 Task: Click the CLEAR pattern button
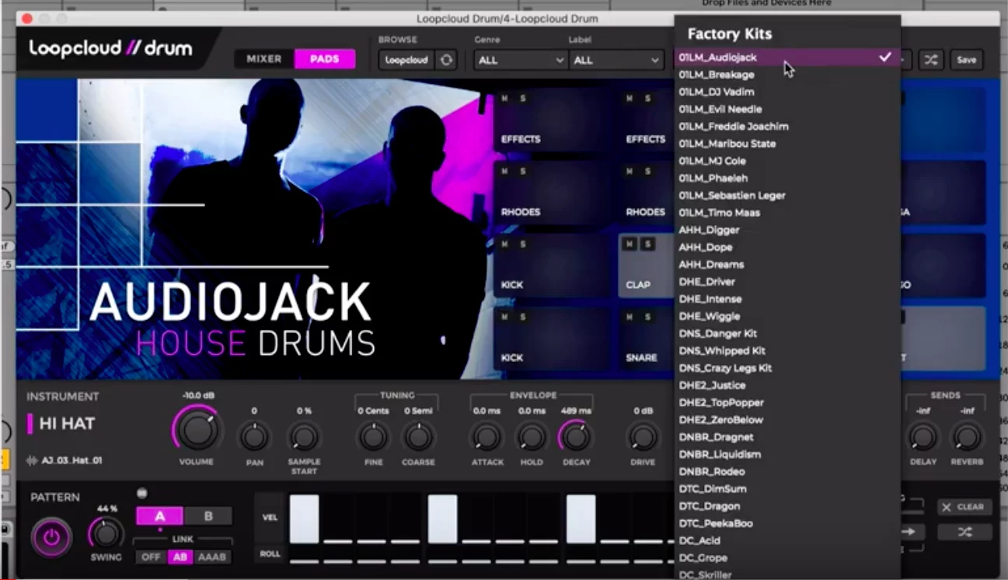point(964,506)
